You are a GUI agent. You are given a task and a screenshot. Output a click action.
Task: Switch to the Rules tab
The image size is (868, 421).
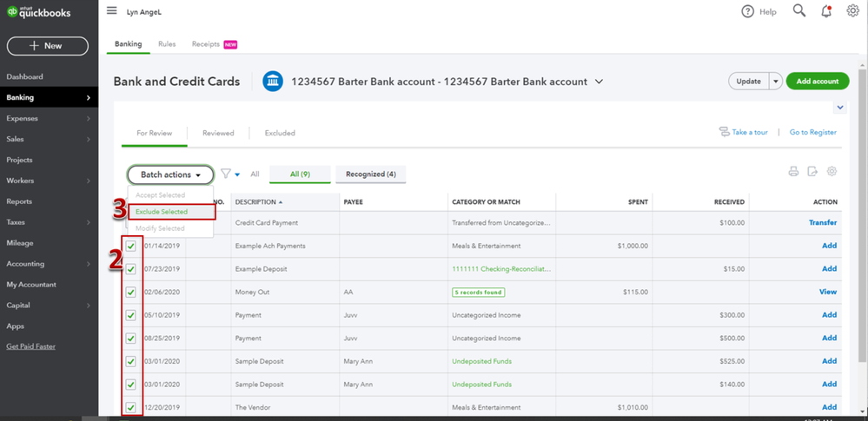coord(167,44)
